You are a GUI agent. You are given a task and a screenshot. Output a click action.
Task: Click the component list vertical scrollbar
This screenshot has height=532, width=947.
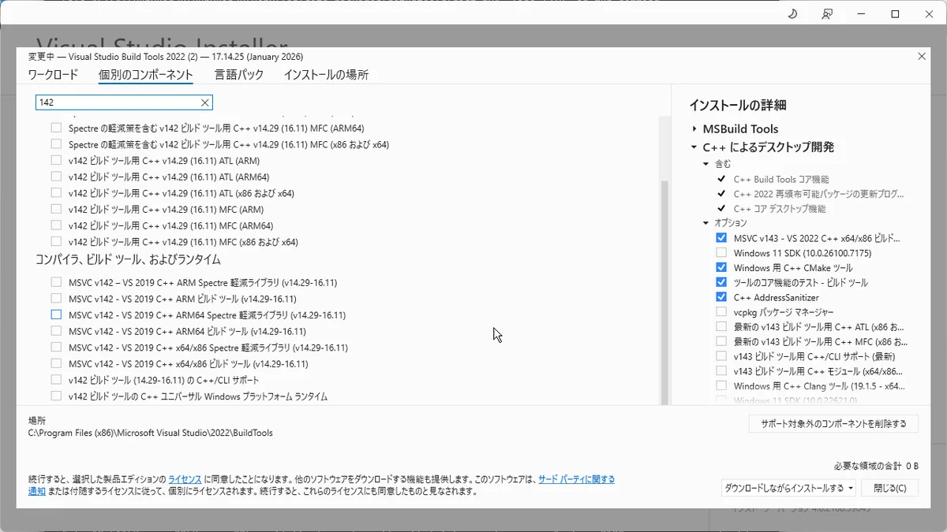(664, 292)
